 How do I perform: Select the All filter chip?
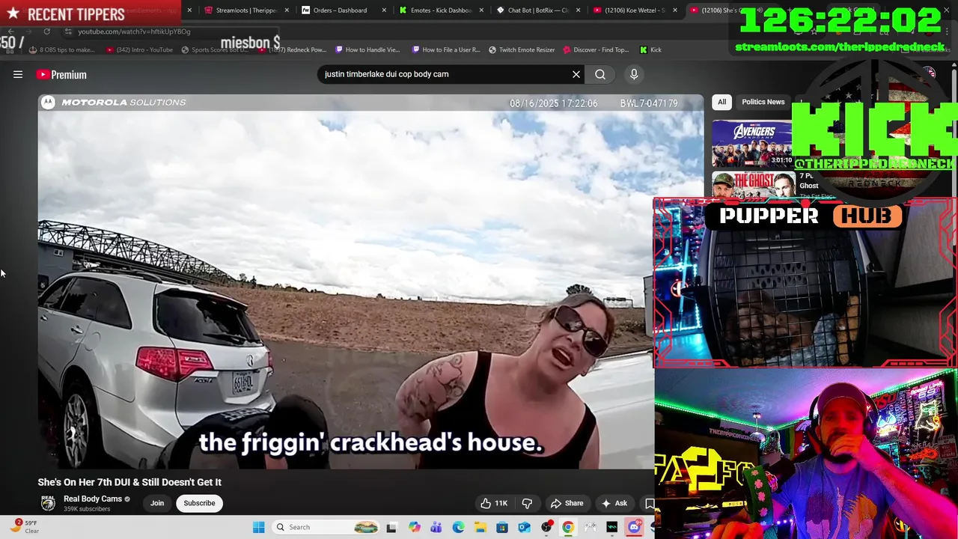click(722, 102)
